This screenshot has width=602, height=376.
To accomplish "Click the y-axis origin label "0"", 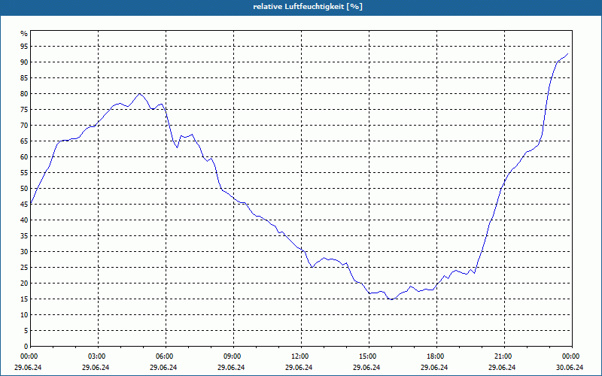I will coord(26,347).
